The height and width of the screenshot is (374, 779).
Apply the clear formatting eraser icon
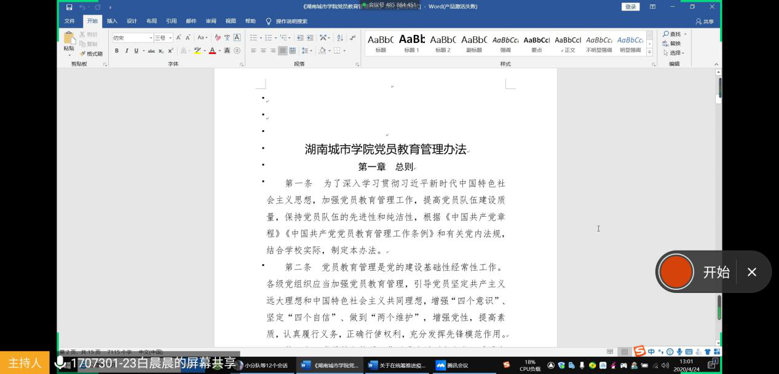click(x=218, y=37)
